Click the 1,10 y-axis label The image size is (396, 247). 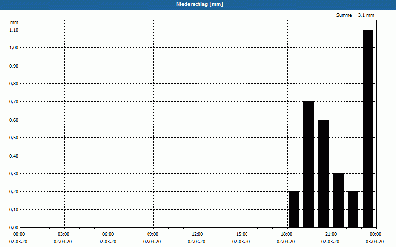coord(14,30)
